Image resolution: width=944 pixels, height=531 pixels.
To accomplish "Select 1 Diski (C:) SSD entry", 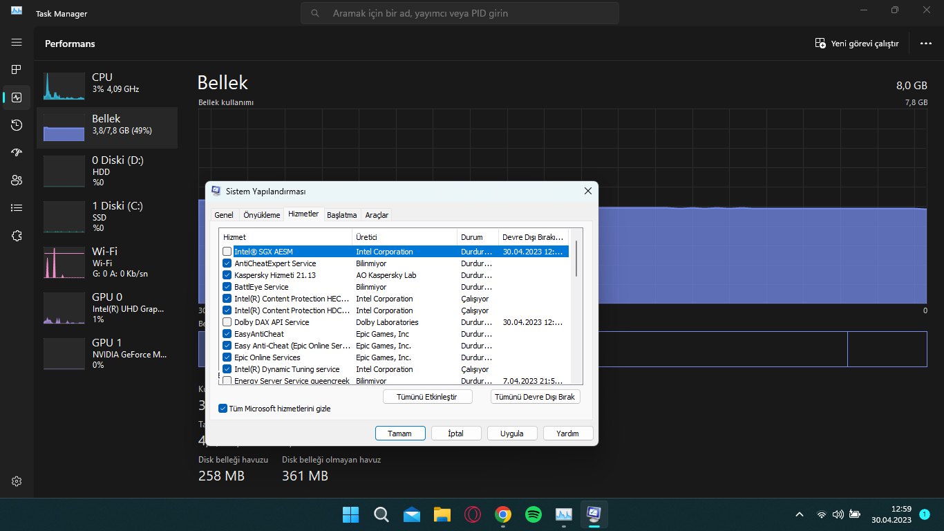I will [x=107, y=216].
